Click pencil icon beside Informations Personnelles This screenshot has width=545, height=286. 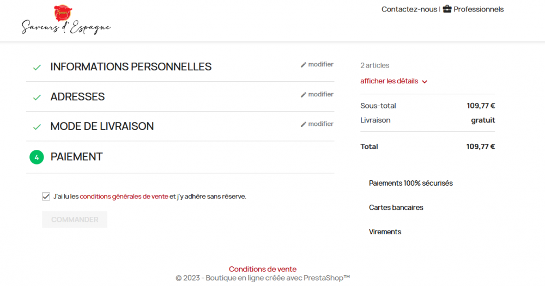point(304,65)
